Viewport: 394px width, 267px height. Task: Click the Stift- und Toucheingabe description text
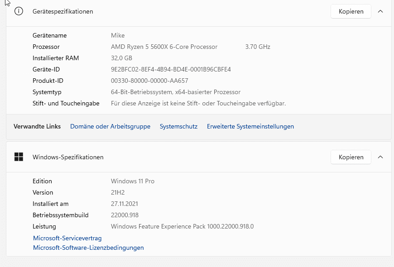[198, 103]
